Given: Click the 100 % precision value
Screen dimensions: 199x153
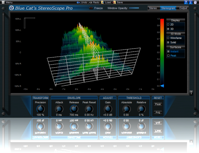Looking at the screenshot, I should (41, 115).
